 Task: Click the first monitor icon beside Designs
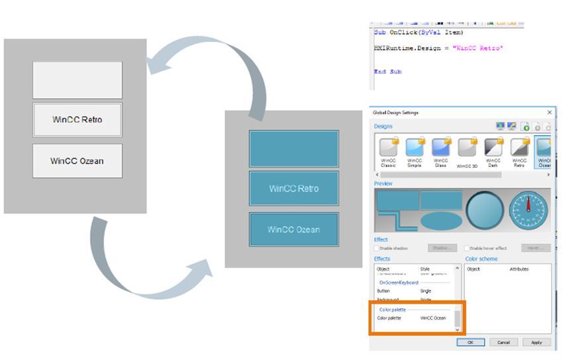click(x=500, y=126)
